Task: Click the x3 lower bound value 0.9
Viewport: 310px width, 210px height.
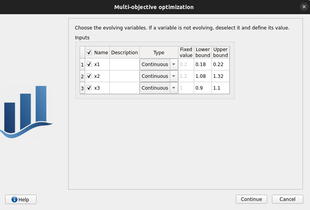Action: coord(202,88)
